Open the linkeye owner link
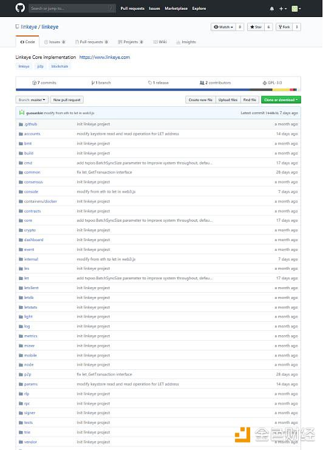Image resolution: width=323 pixels, height=450 pixels. pos(29,27)
